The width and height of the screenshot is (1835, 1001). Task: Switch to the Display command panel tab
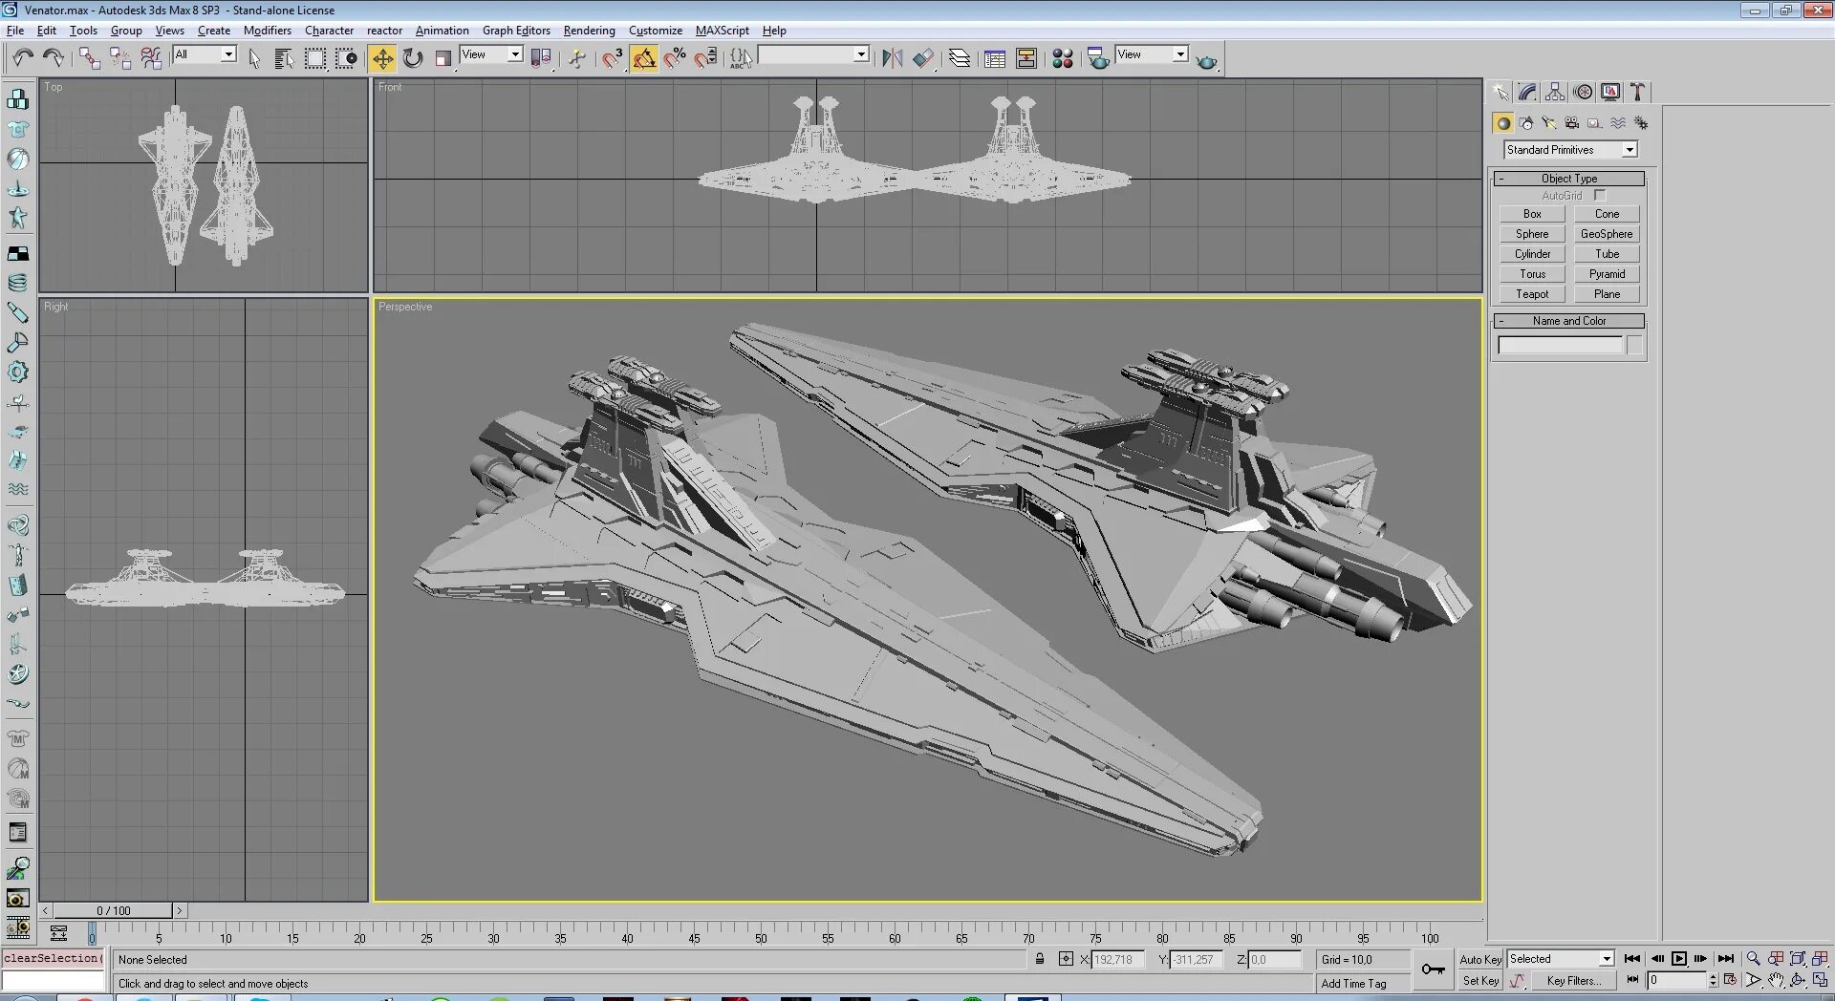pyautogui.click(x=1610, y=92)
